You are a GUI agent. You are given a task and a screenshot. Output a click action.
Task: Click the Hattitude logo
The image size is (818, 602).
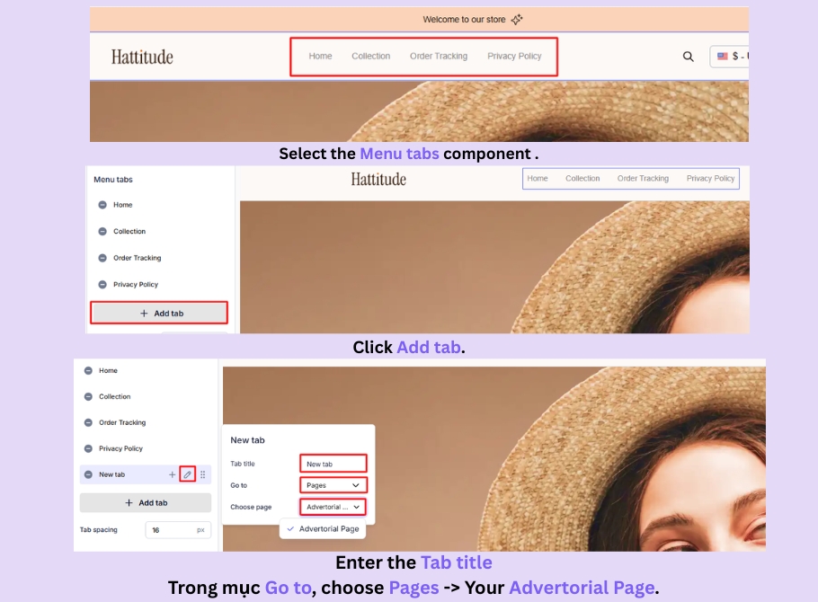pyautogui.click(x=140, y=56)
